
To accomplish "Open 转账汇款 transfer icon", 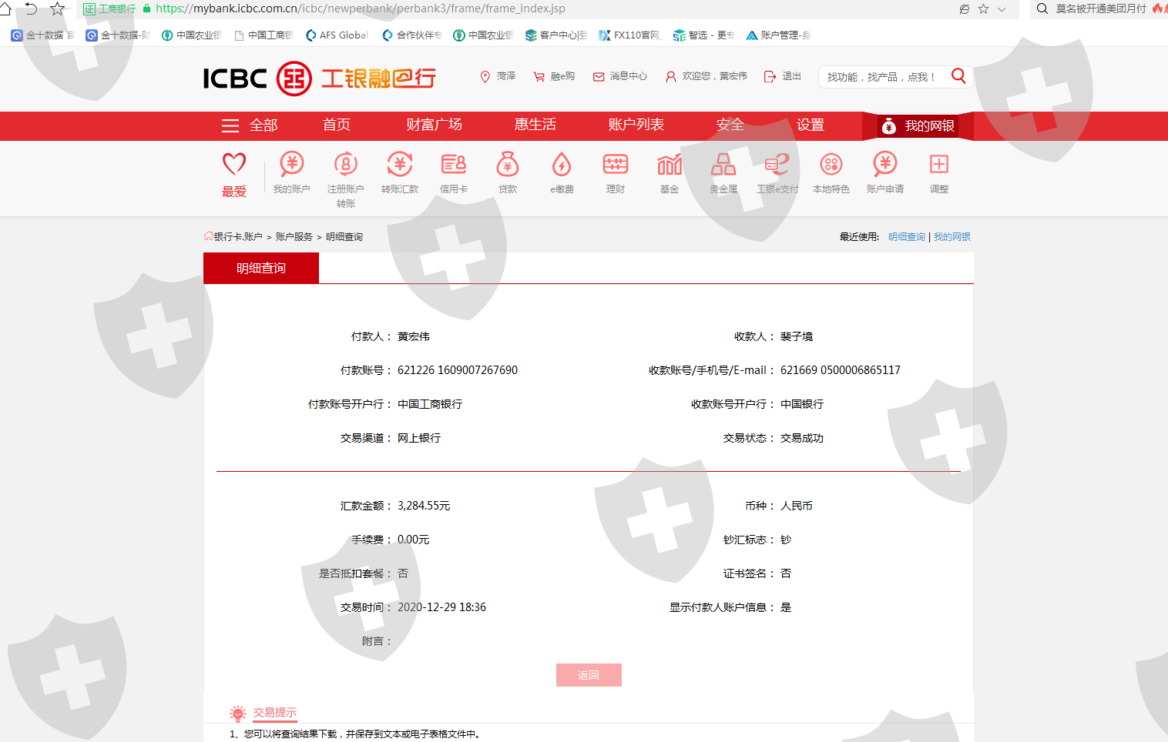I will click(x=399, y=165).
